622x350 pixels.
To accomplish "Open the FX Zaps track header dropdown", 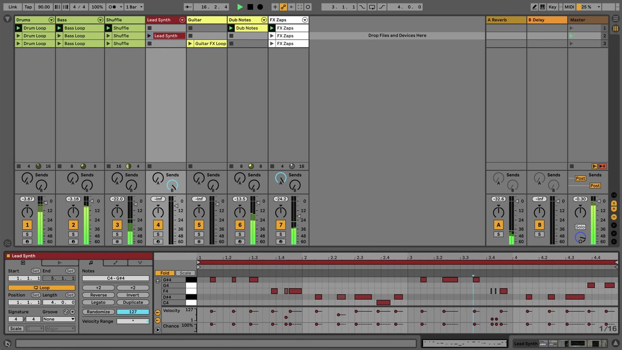I will coord(305,20).
